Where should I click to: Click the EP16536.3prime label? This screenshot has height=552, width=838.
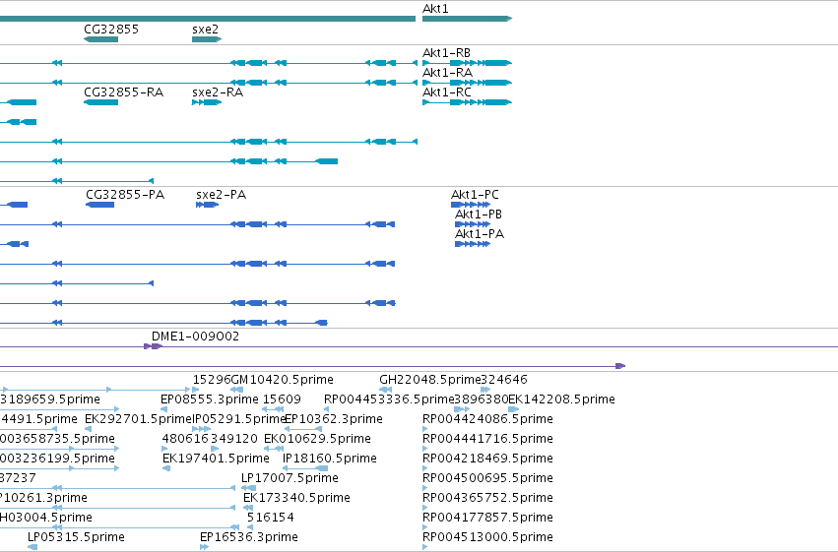[x=249, y=537]
